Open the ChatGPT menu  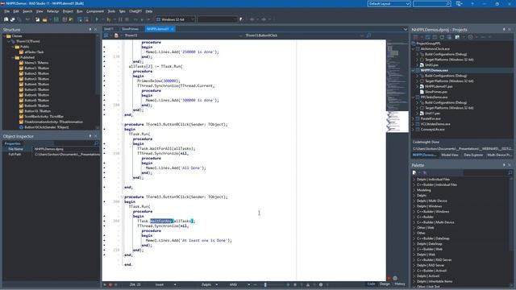point(135,11)
